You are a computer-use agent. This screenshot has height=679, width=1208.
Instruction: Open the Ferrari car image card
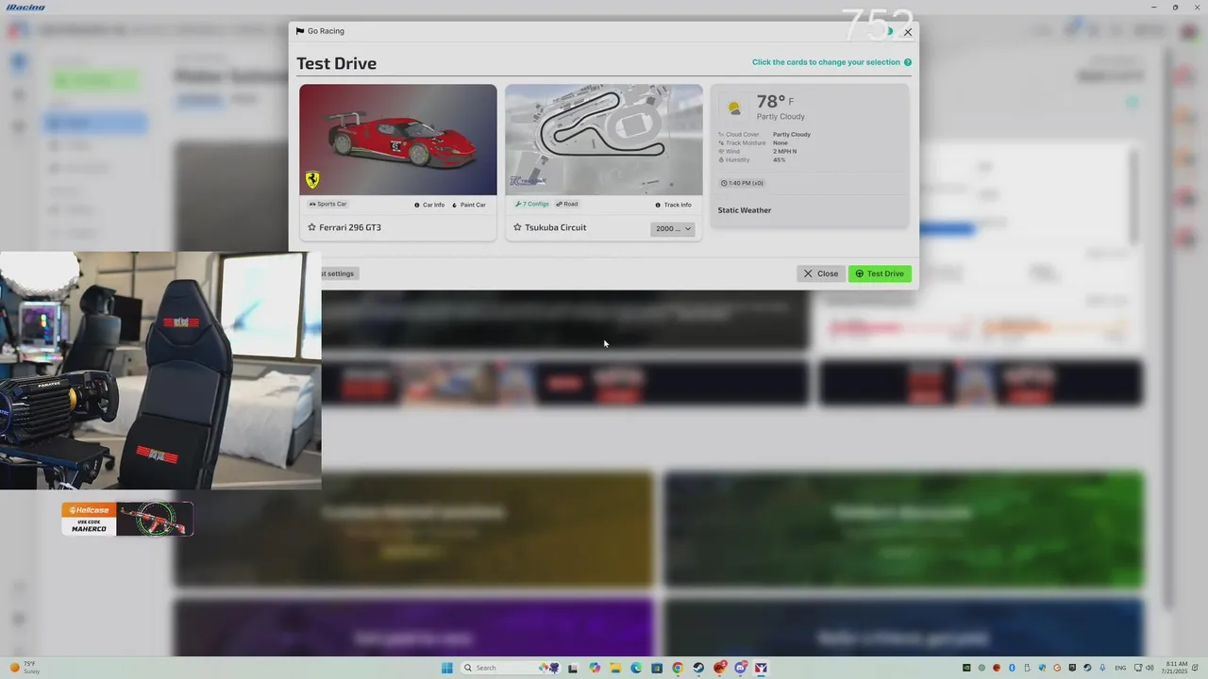point(398,140)
